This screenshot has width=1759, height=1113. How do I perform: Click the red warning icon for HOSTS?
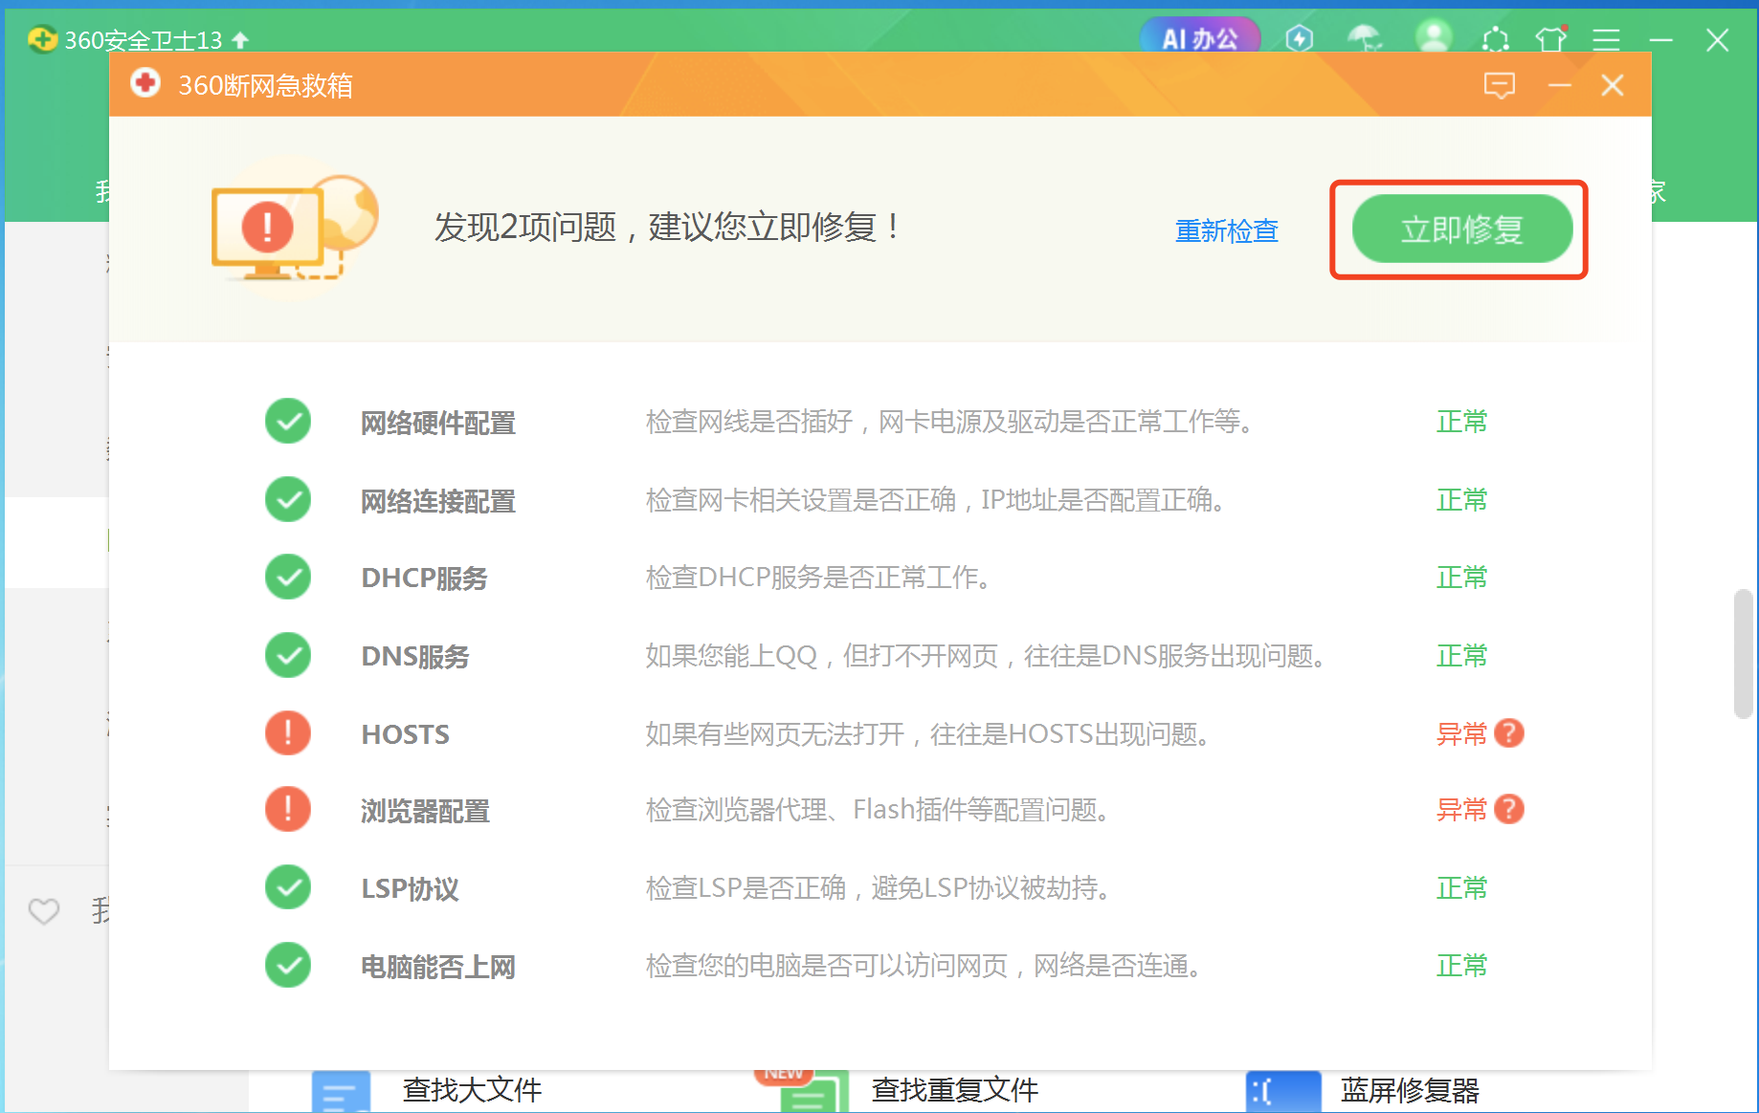pyautogui.click(x=288, y=733)
